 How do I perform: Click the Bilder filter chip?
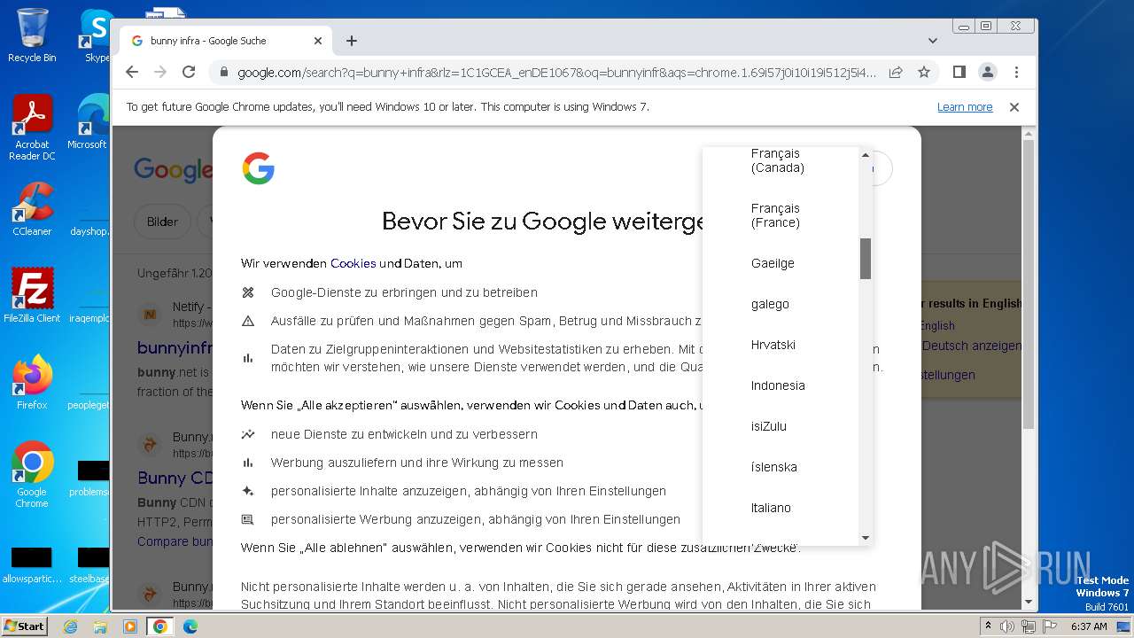click(162, 222)
